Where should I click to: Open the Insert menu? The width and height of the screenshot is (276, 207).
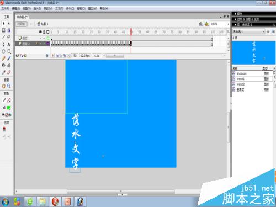click(x=37, y=8)
